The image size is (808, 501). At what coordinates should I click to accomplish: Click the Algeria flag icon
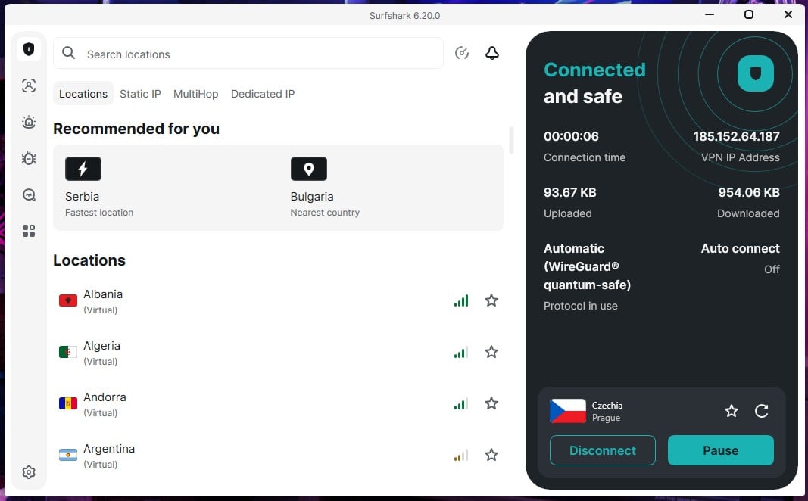[x=68, y=352]
